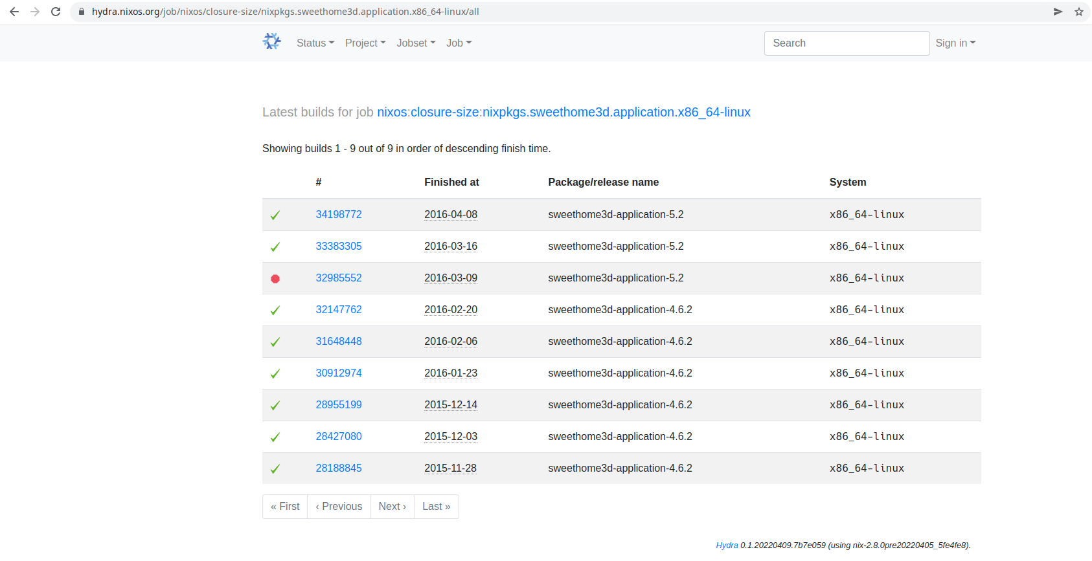Expand the Jobset dropdown menu

[416, 43]
